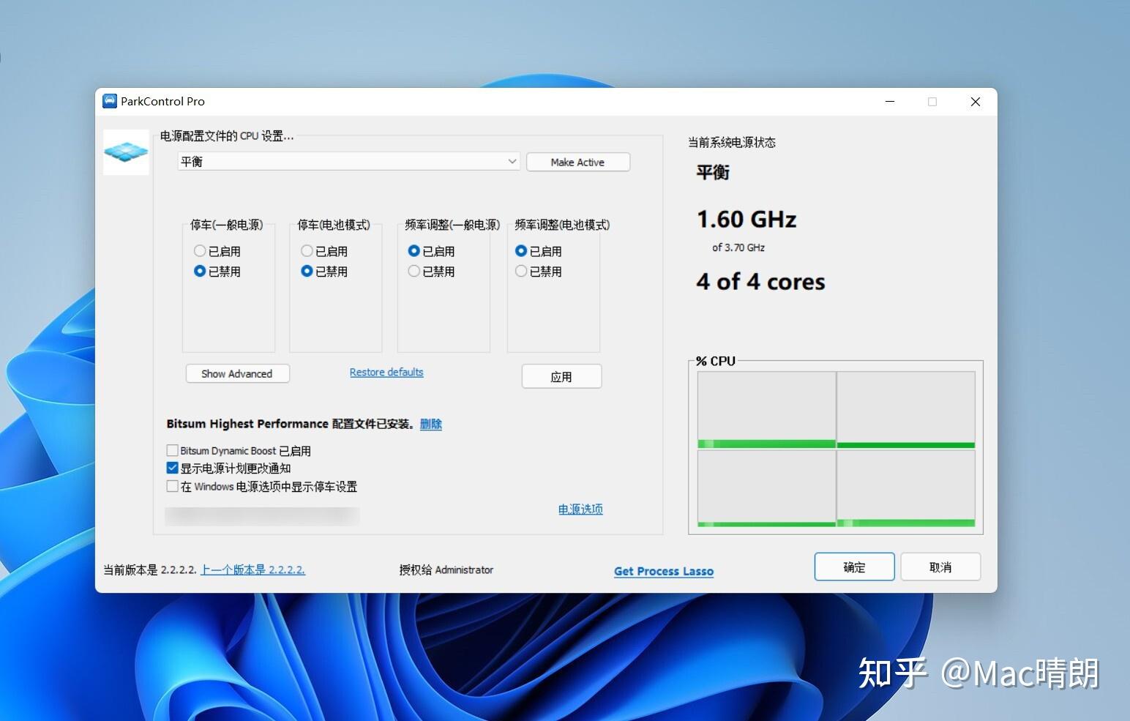This screenshot has height=721, width=1130.
Task: Click the Get Process Lasso link
Action: [x=664, y=571]
